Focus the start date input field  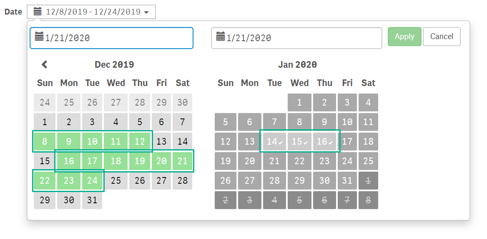(111, 38)
